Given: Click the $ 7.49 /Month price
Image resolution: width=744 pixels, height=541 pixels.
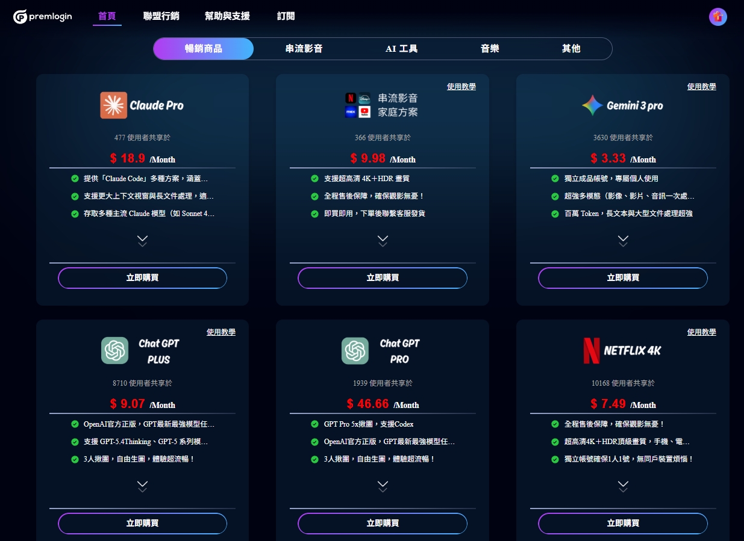Looking at the screenshot, I should pyautogui.click(x=623, y=404).
